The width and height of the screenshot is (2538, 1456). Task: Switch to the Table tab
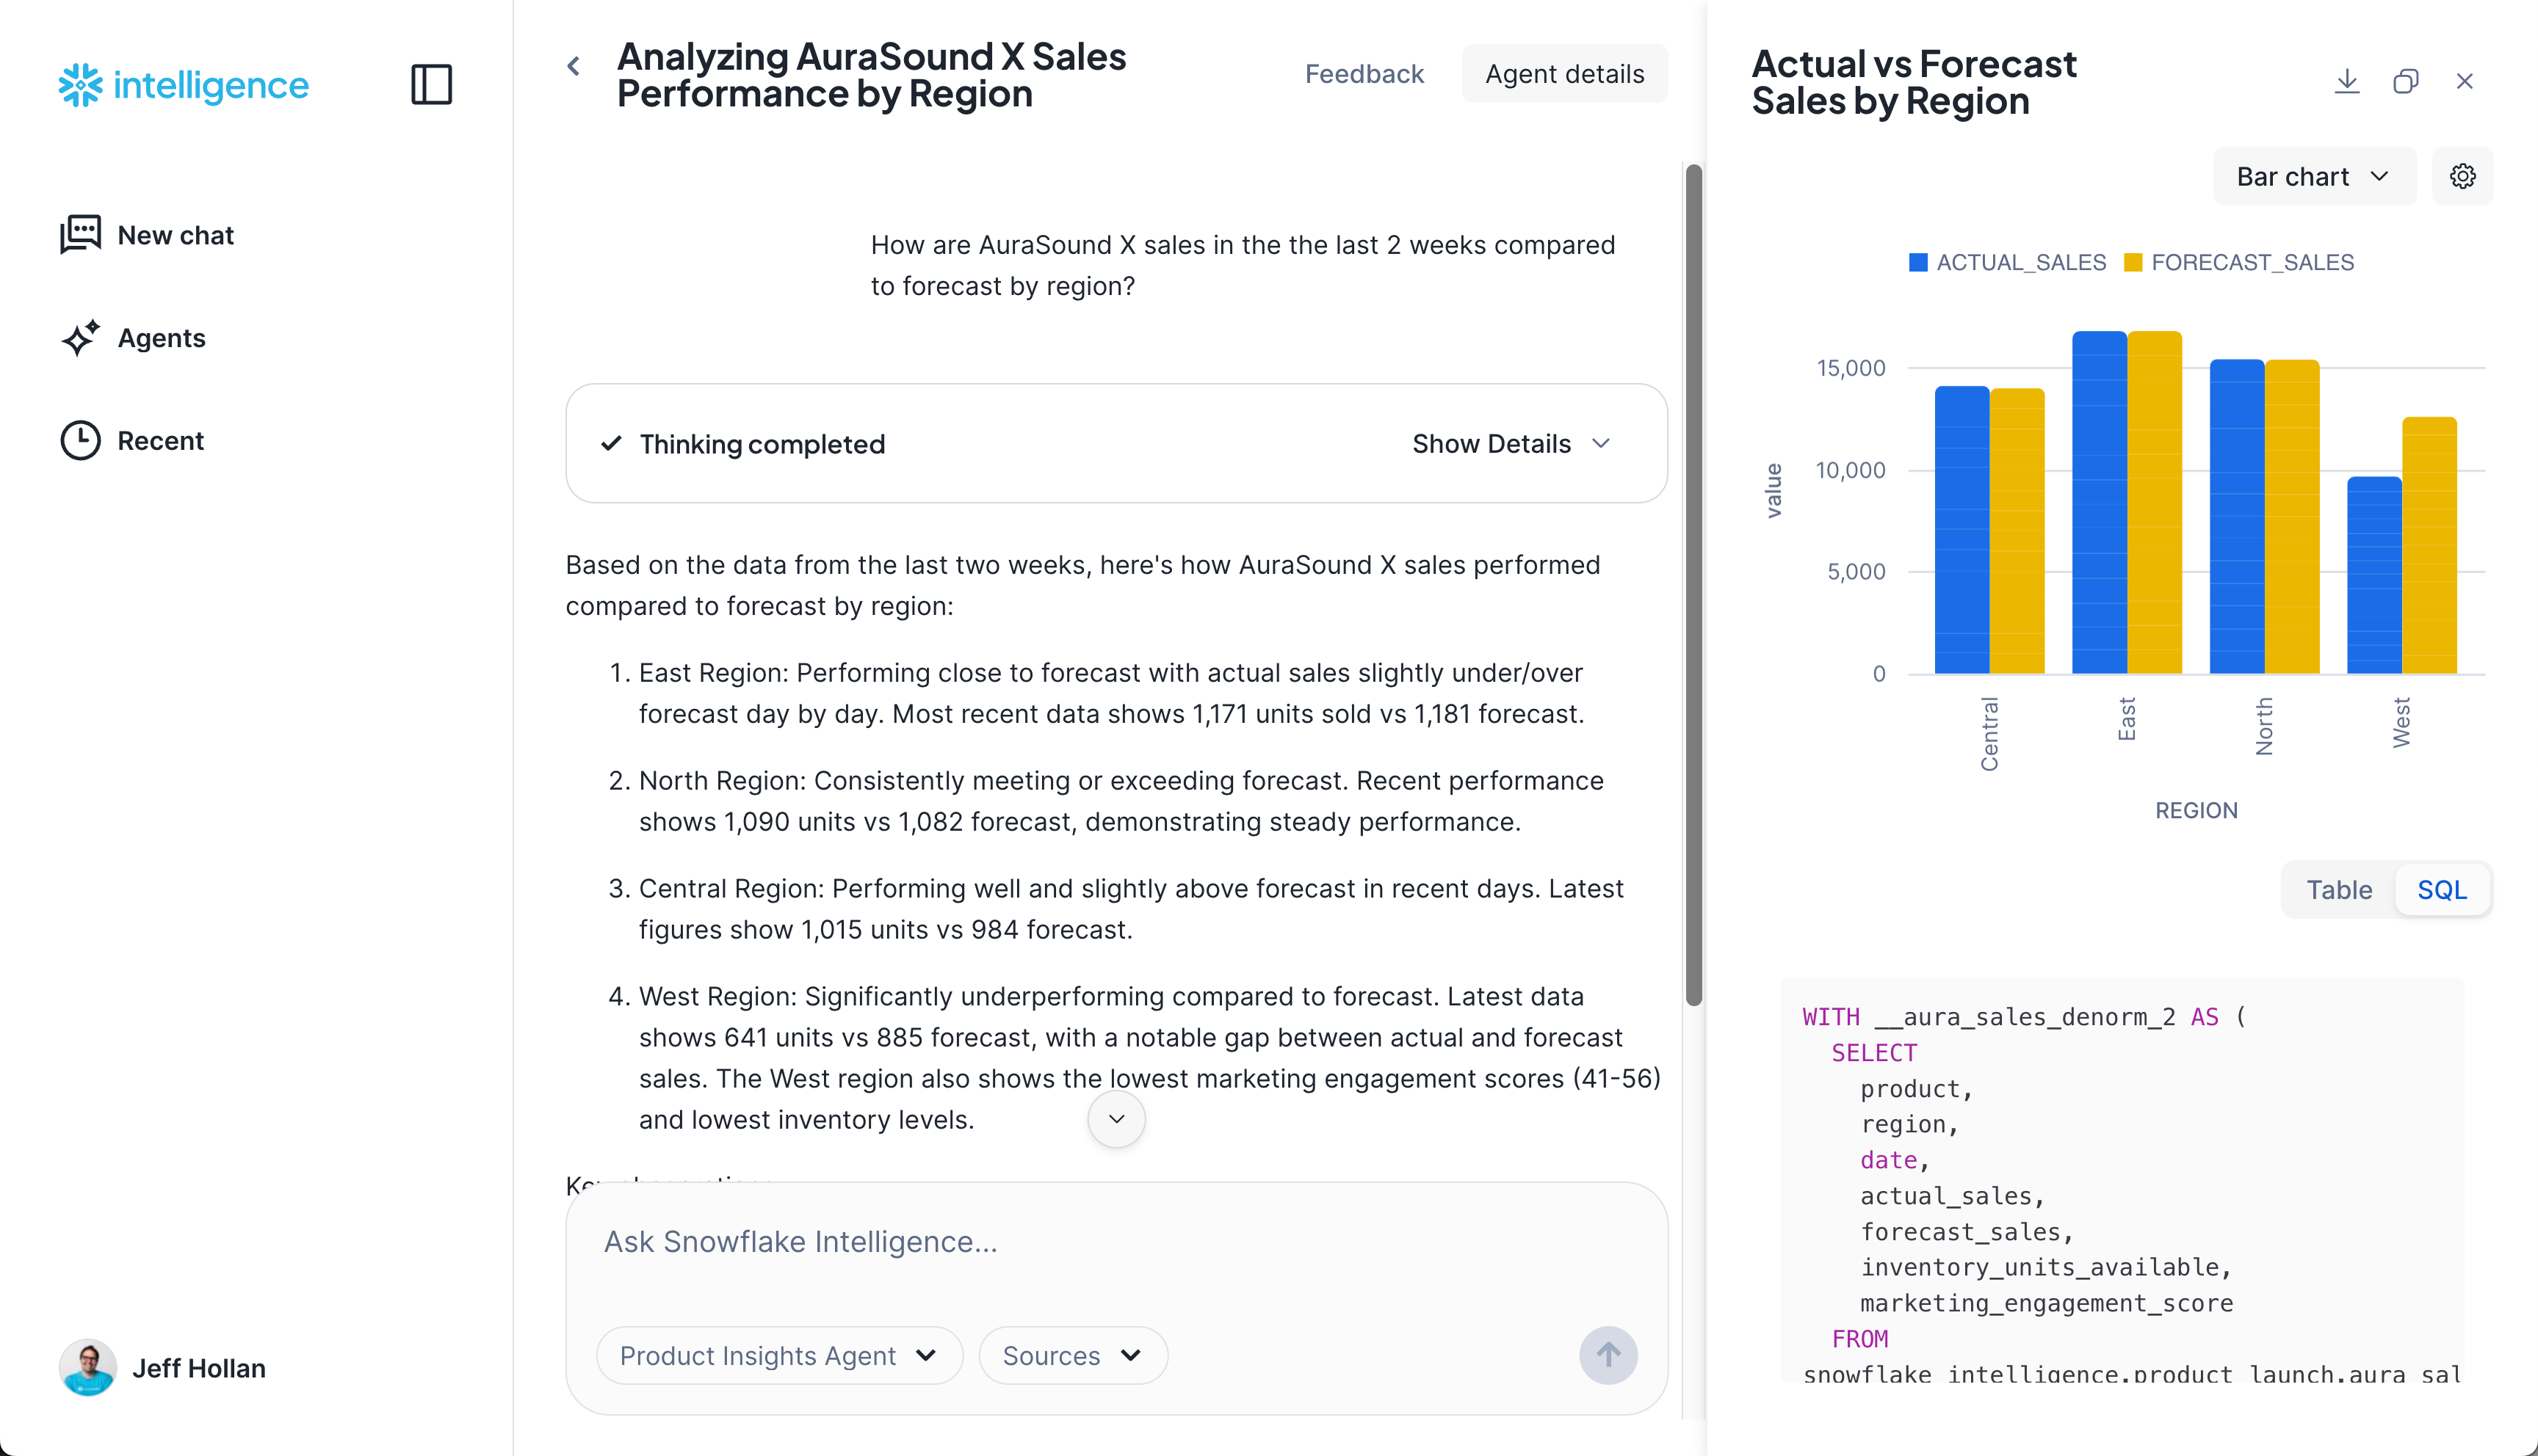(2338, 889)
